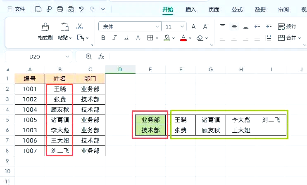Align text left
The image size is (307, 185).
[222, 38]
